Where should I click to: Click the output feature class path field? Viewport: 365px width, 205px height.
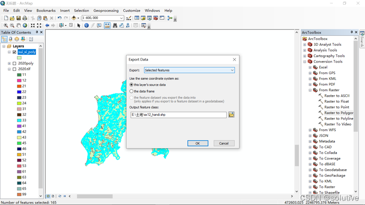[x=178, y=114]
